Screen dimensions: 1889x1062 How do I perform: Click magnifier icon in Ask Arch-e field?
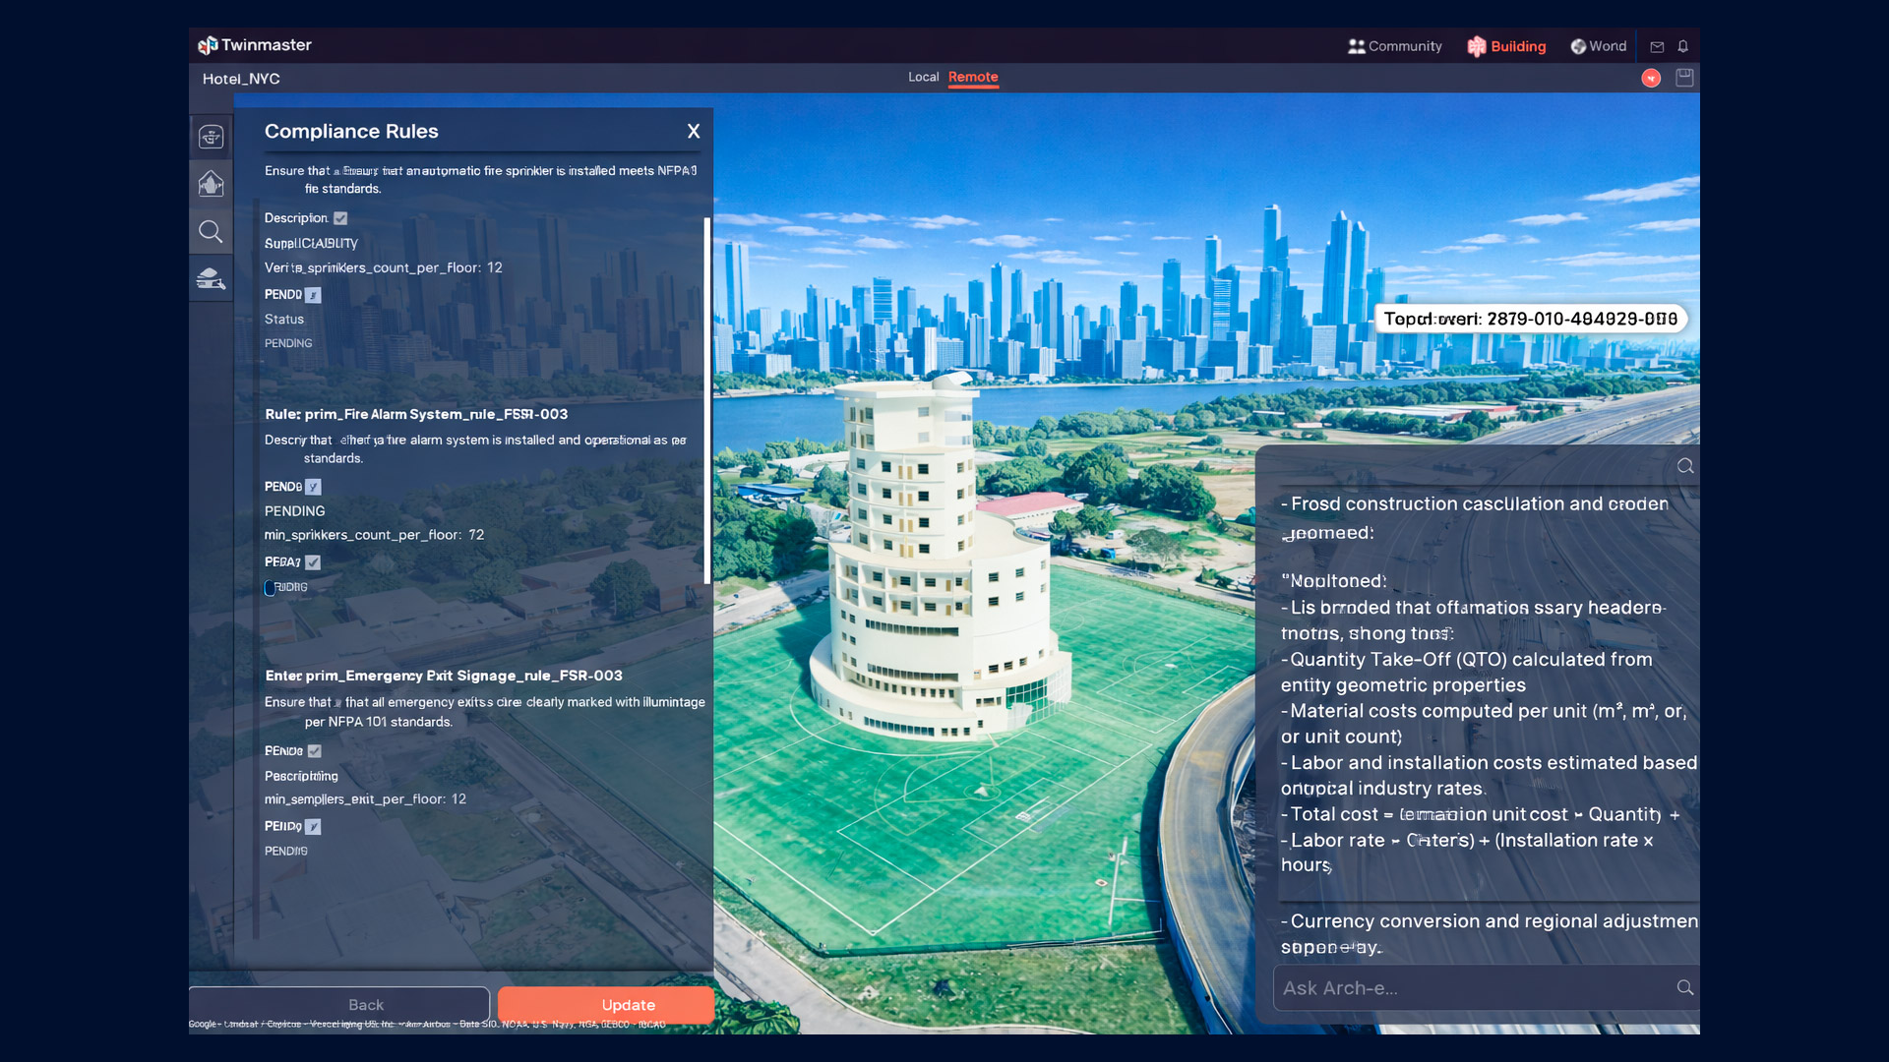[x=1684, y=987]
